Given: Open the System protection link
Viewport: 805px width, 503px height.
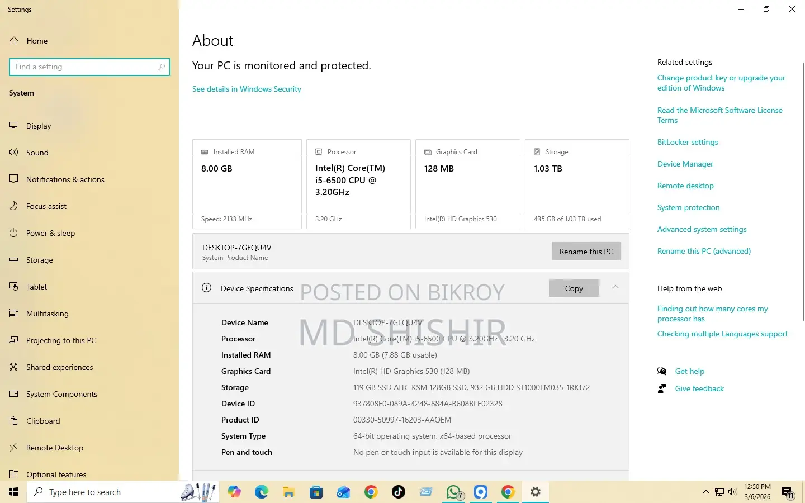Looking at the screenshot, I should pyautogui.click(x=688, y=207).
